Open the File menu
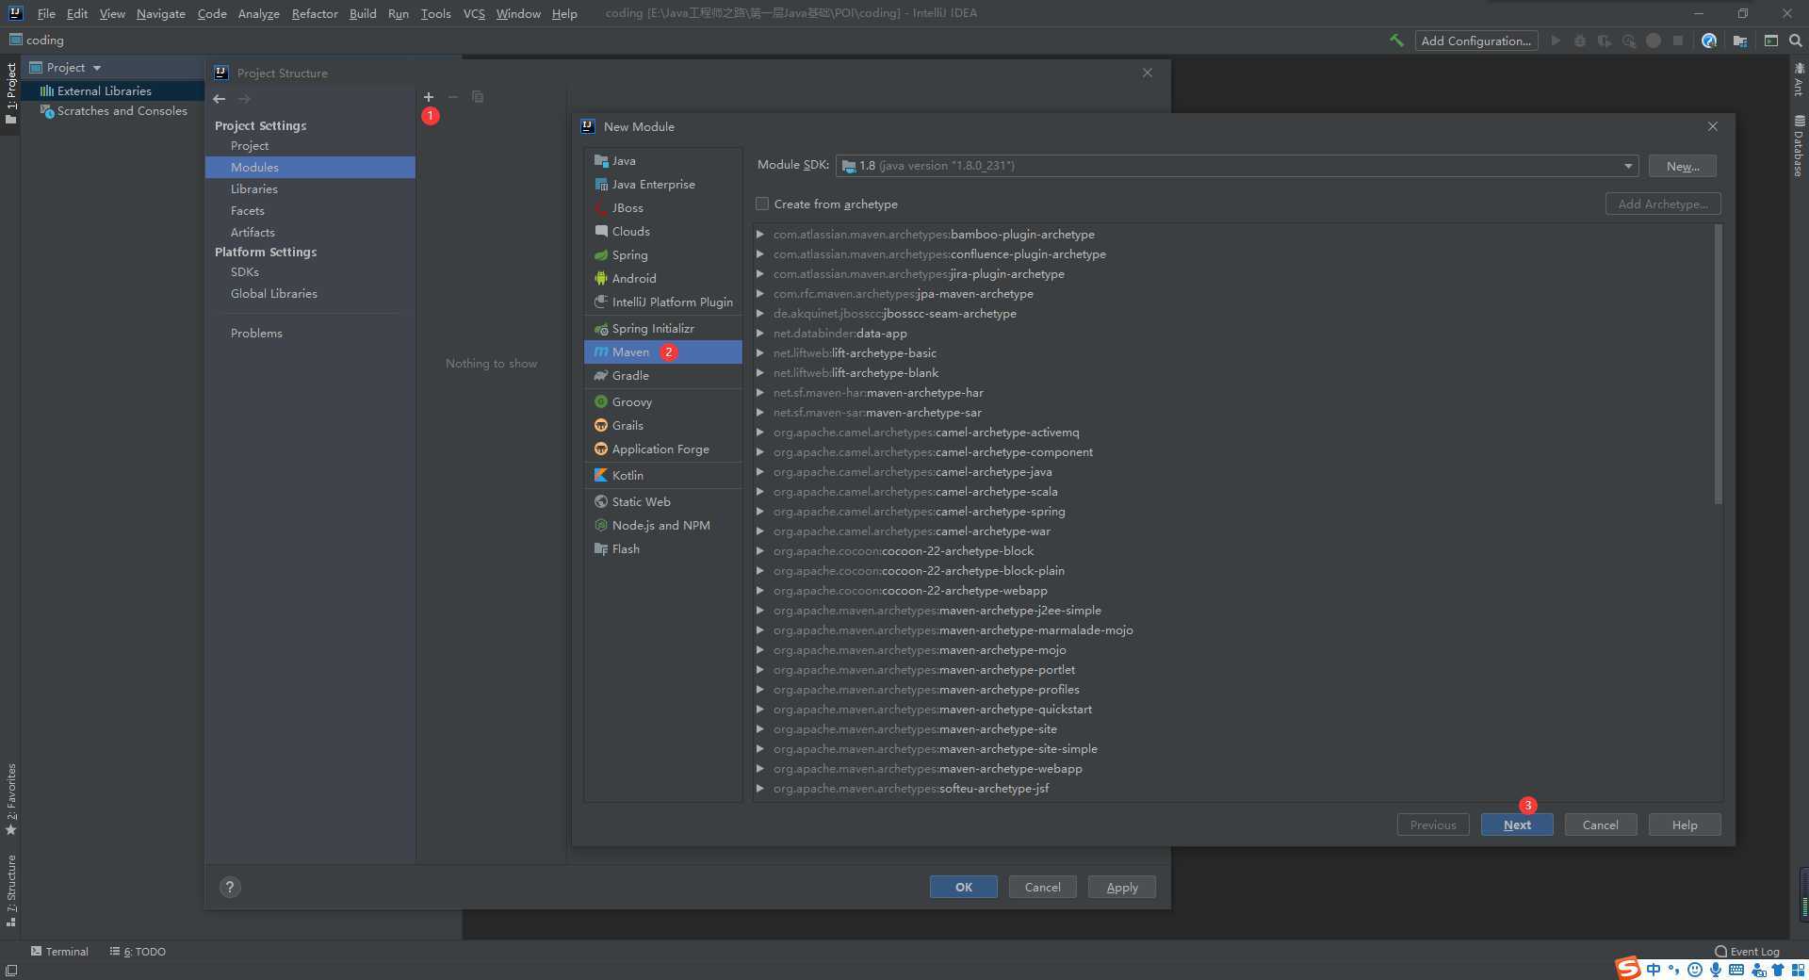The image size is (1809, 980). (x=46, y=14)
